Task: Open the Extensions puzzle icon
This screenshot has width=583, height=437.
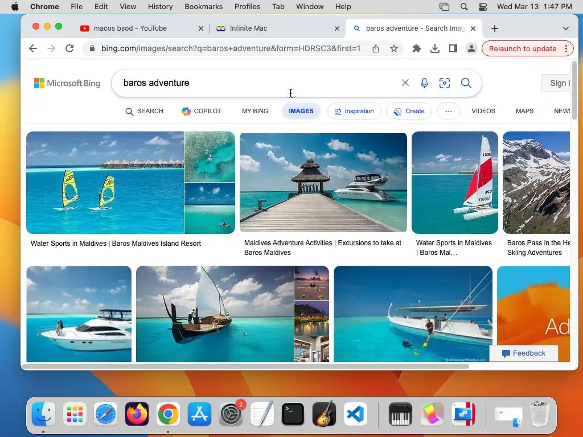Action: (416, 48)
